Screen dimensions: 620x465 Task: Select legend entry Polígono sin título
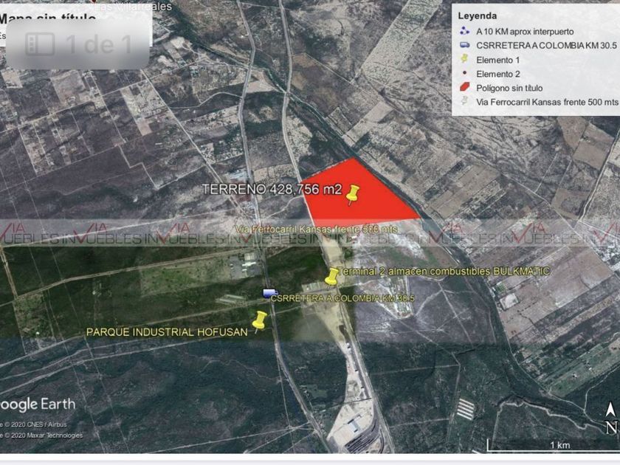[x=509, y=88]
